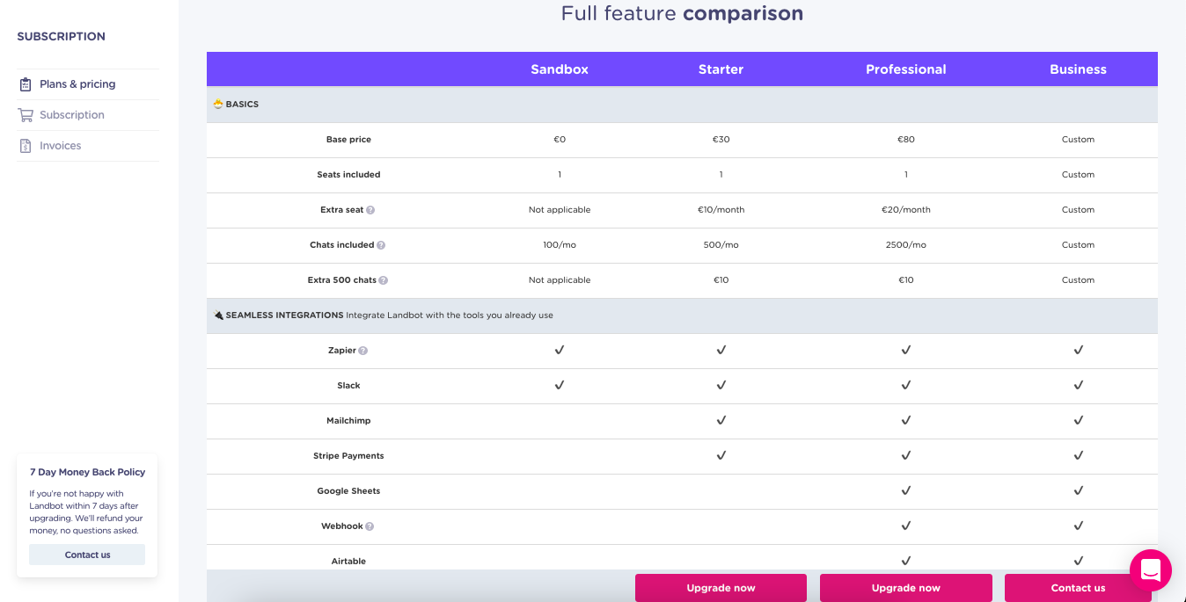This screenshot has height=602, width=1186.
Task: Click Upgrade now for the Starter plan
Action: [721, 588]
